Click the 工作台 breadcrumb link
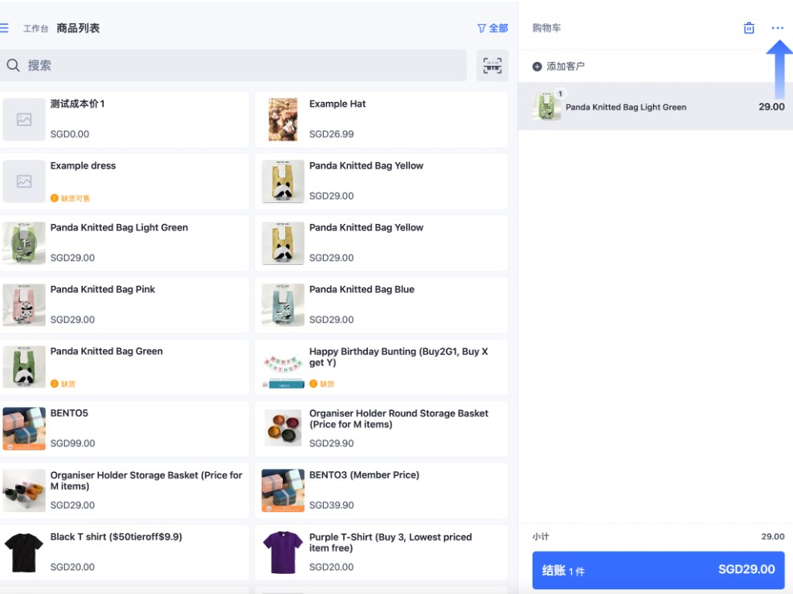Image resolution: width=793 pixels, height=594 pixels. (35, 28)
